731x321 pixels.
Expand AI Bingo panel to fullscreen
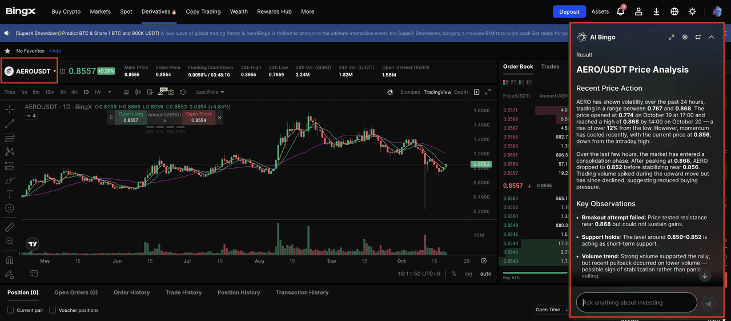click(x=672, y=37)
